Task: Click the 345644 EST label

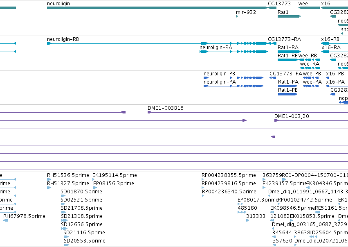Action: click(282, 233)
